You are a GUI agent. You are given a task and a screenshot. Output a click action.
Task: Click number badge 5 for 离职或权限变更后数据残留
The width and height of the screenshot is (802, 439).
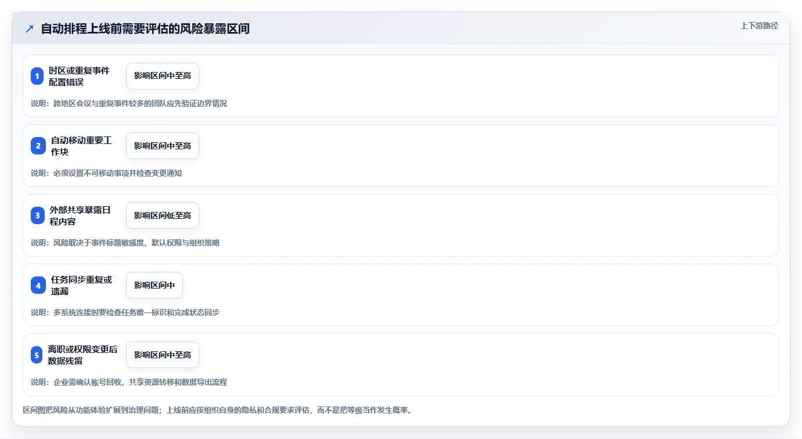pyautogui.click(x=37, y=355)
